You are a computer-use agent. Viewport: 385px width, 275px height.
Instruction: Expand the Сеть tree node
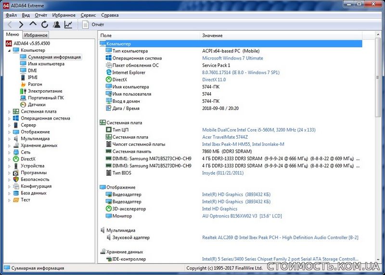coord(9,153)
